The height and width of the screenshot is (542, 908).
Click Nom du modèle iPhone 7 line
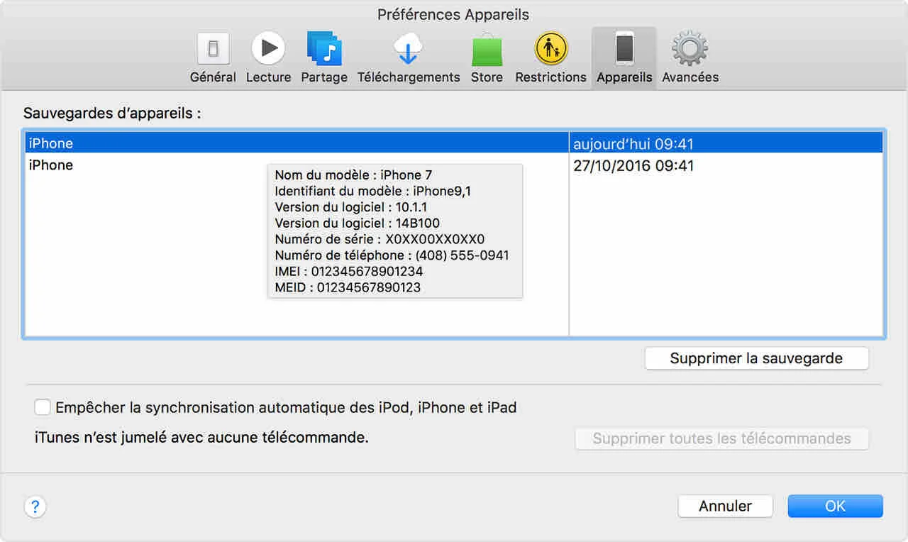click(353, 175)
